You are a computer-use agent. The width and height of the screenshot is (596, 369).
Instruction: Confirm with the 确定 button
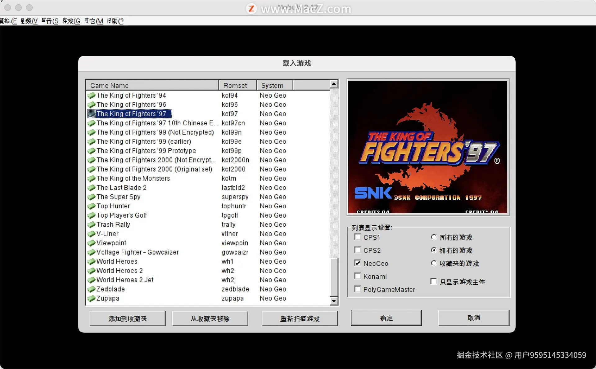[x=386, y=318]
